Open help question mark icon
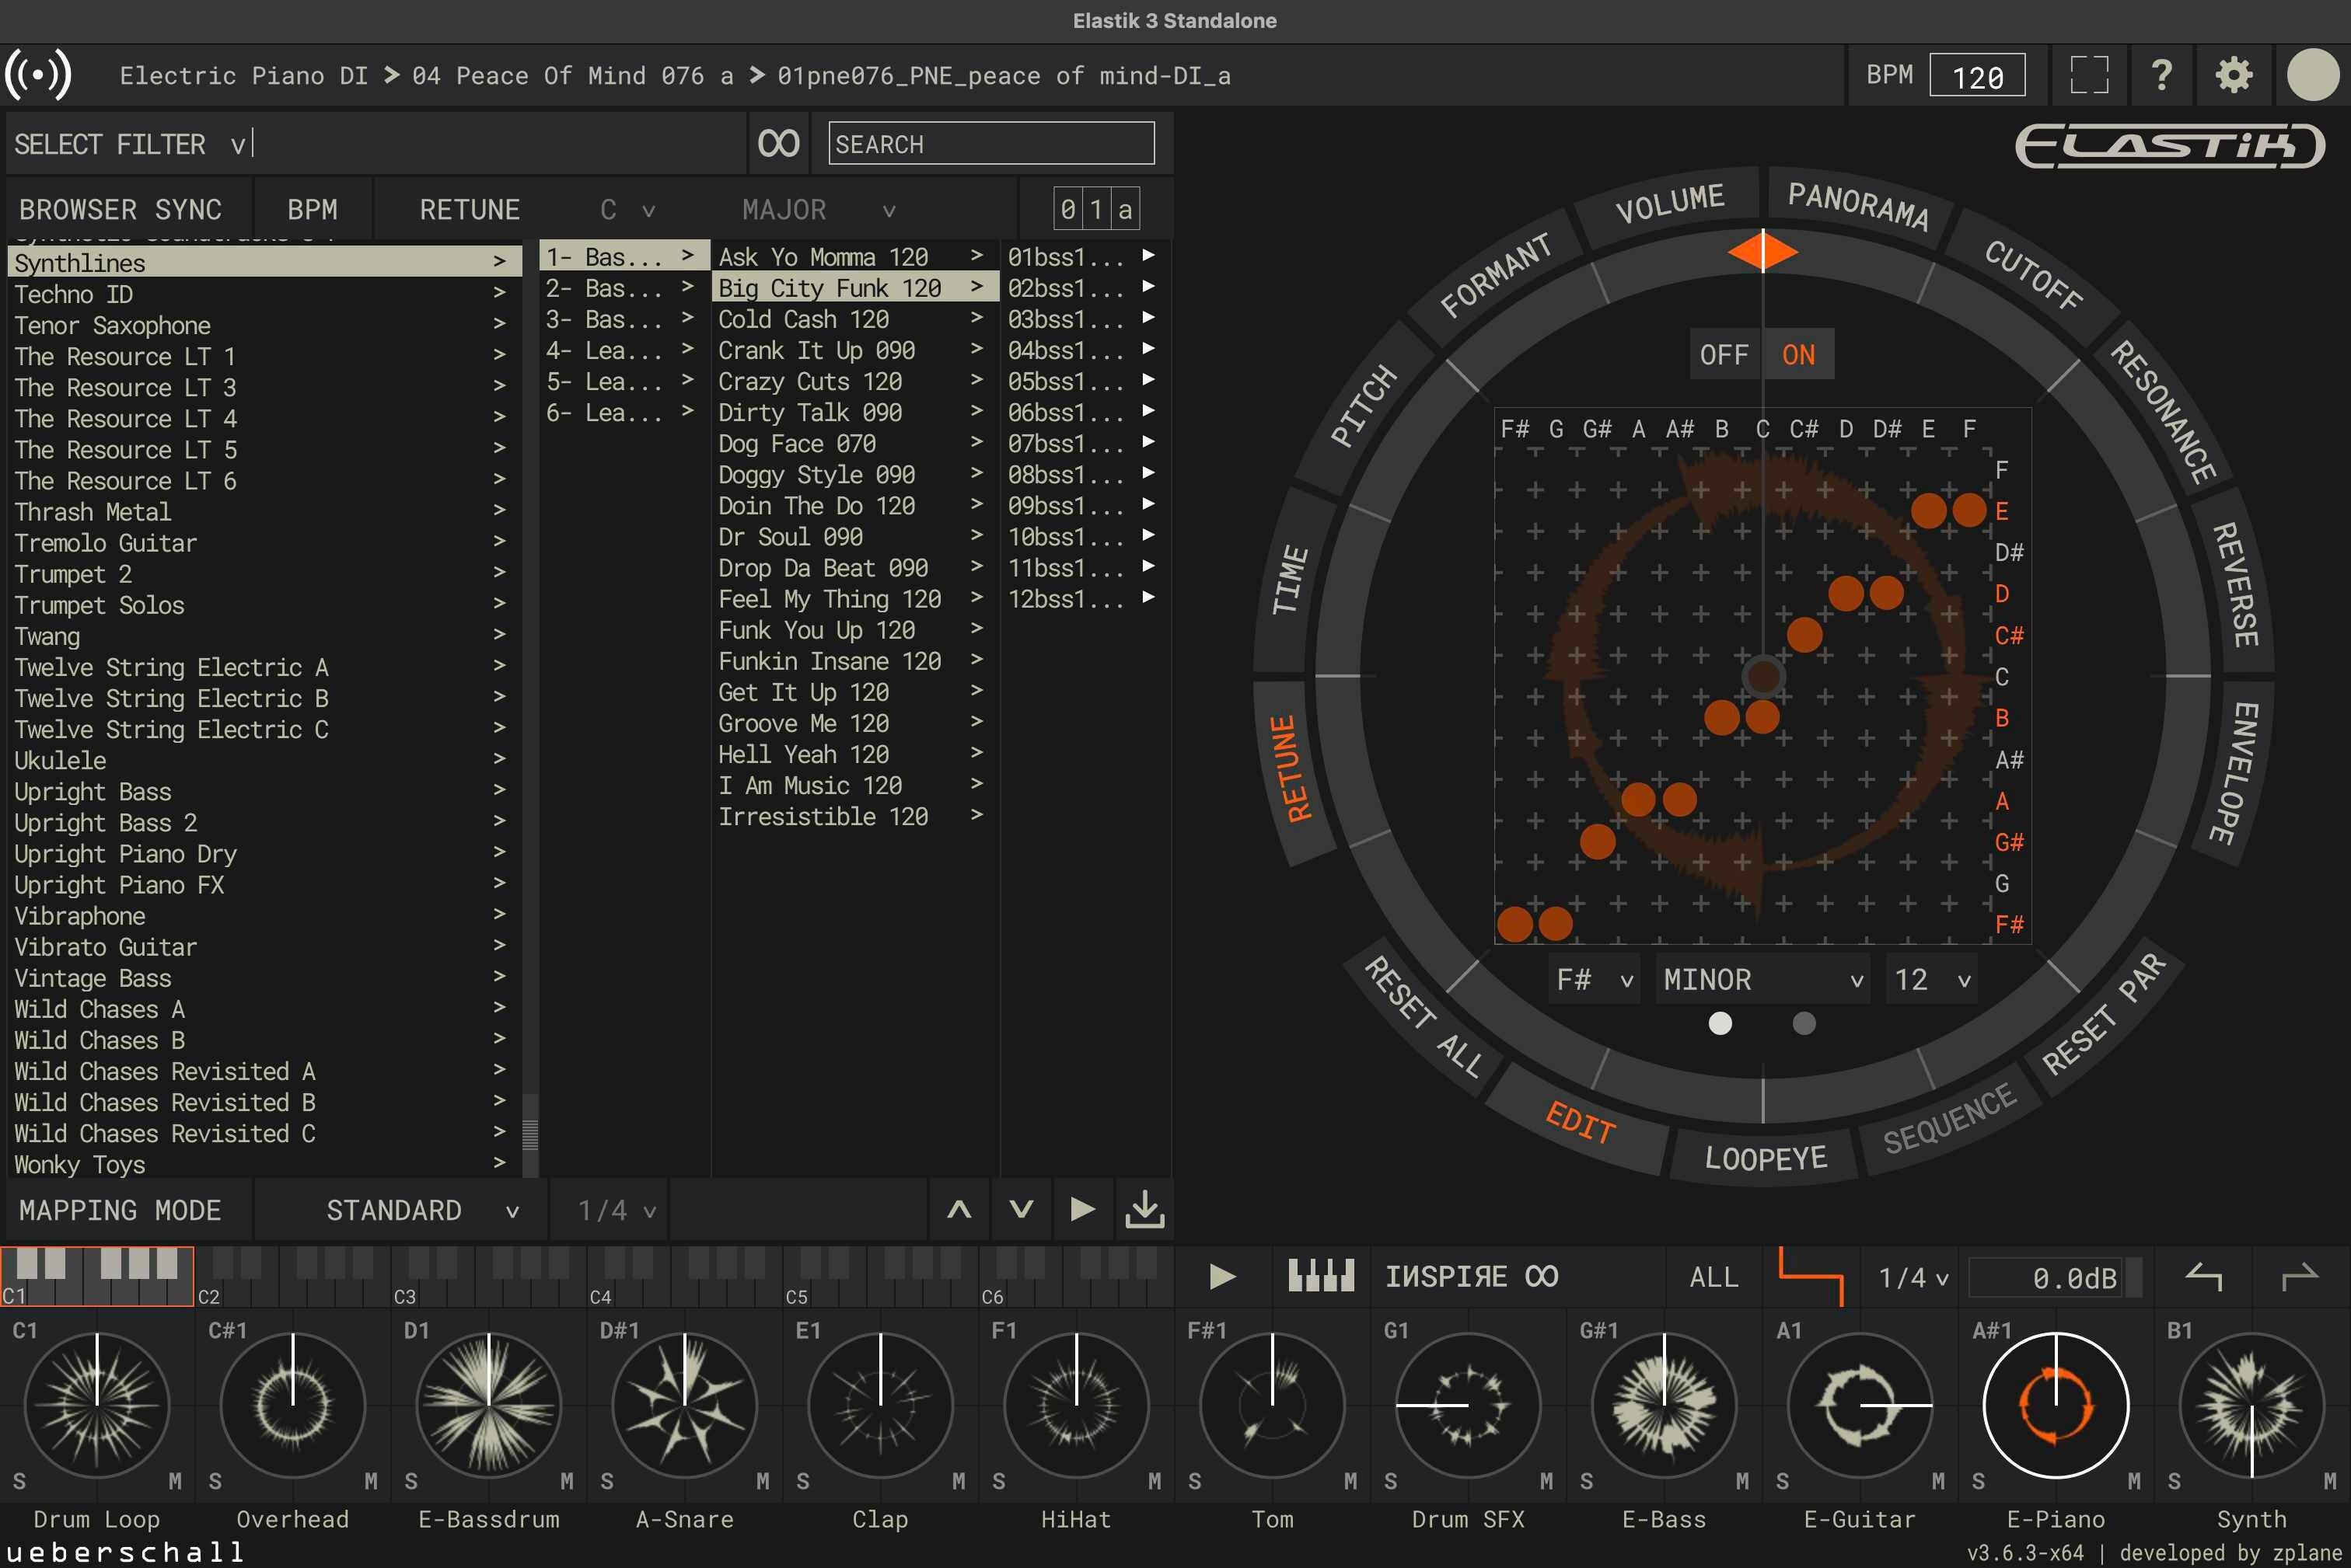Screen dimensions: 2351x1568 (x=2162, y=75)
